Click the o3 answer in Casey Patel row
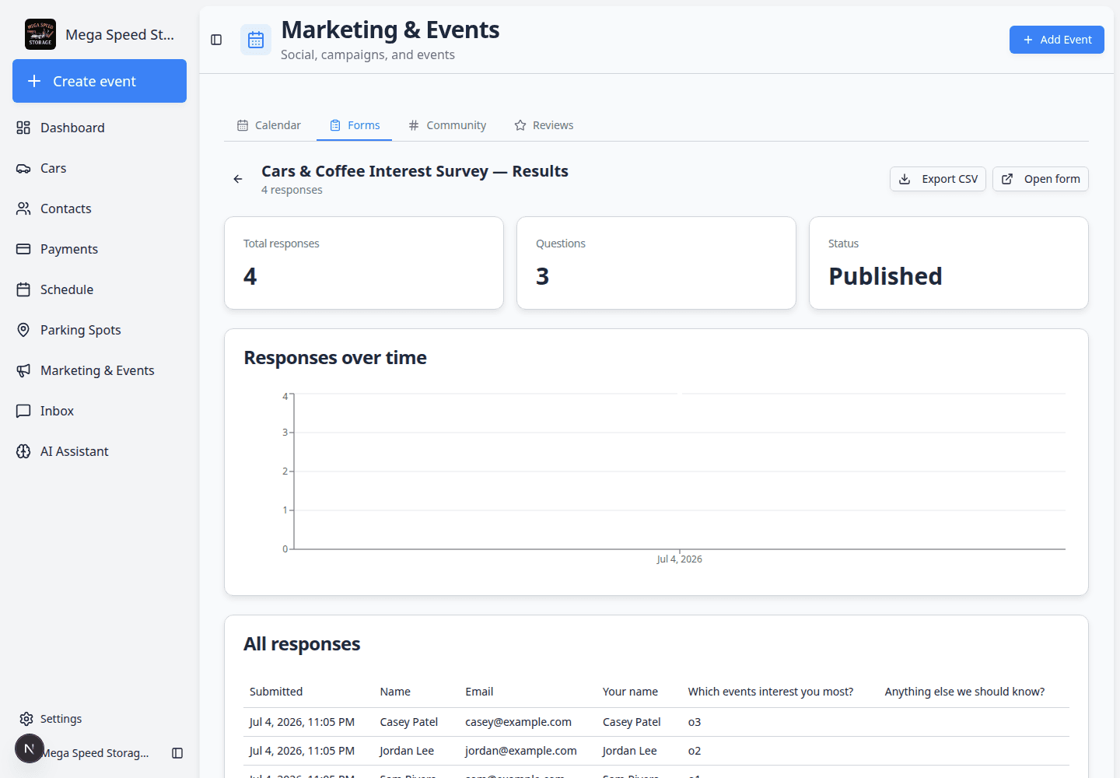This screenshot has width=1120, height=778. [x=695, y=722]
